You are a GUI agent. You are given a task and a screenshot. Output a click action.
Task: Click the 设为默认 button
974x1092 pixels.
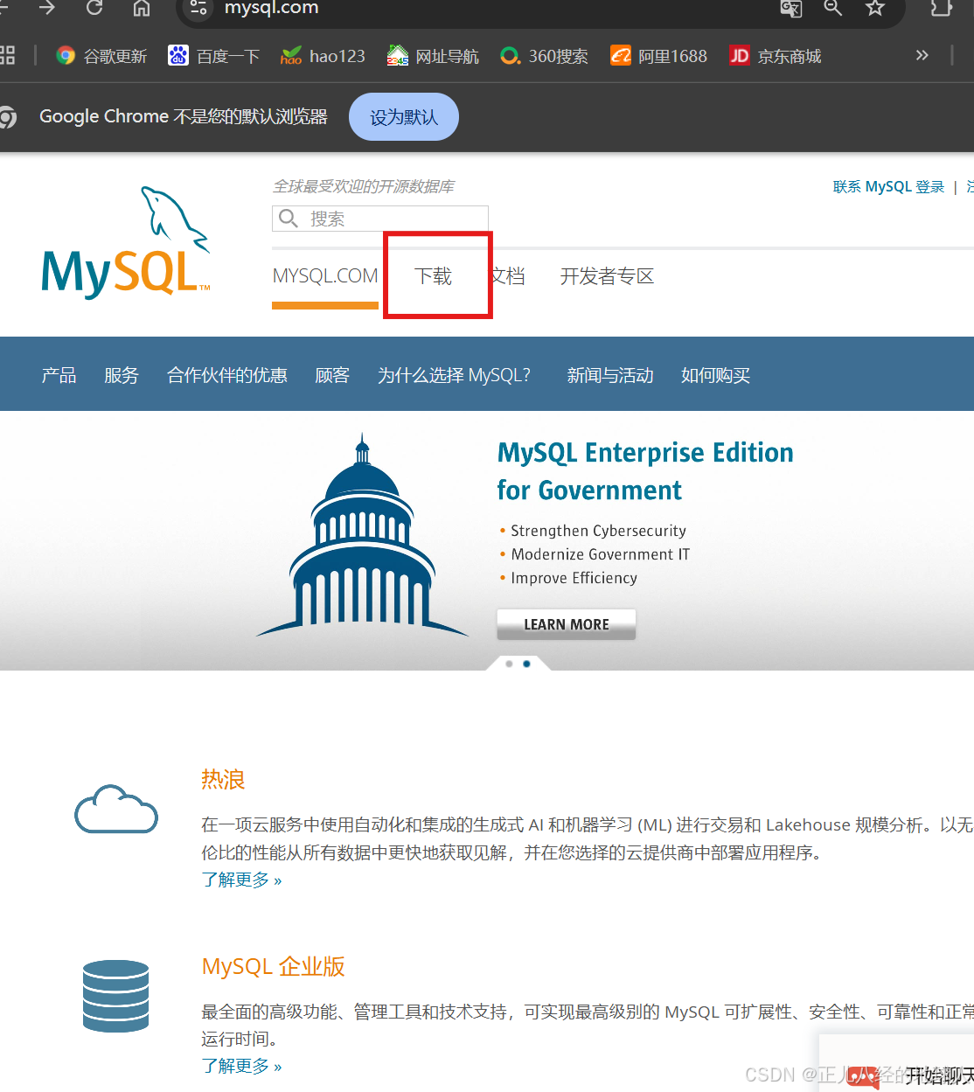(x=404, y=117)
